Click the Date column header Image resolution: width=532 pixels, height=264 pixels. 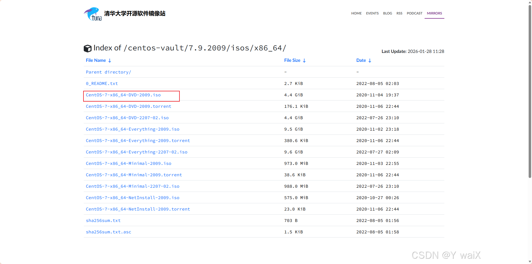point(361,60)
